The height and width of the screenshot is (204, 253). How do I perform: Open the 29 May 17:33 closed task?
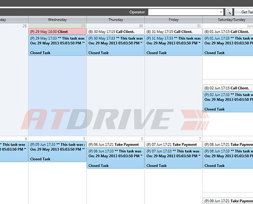point(57,45)
